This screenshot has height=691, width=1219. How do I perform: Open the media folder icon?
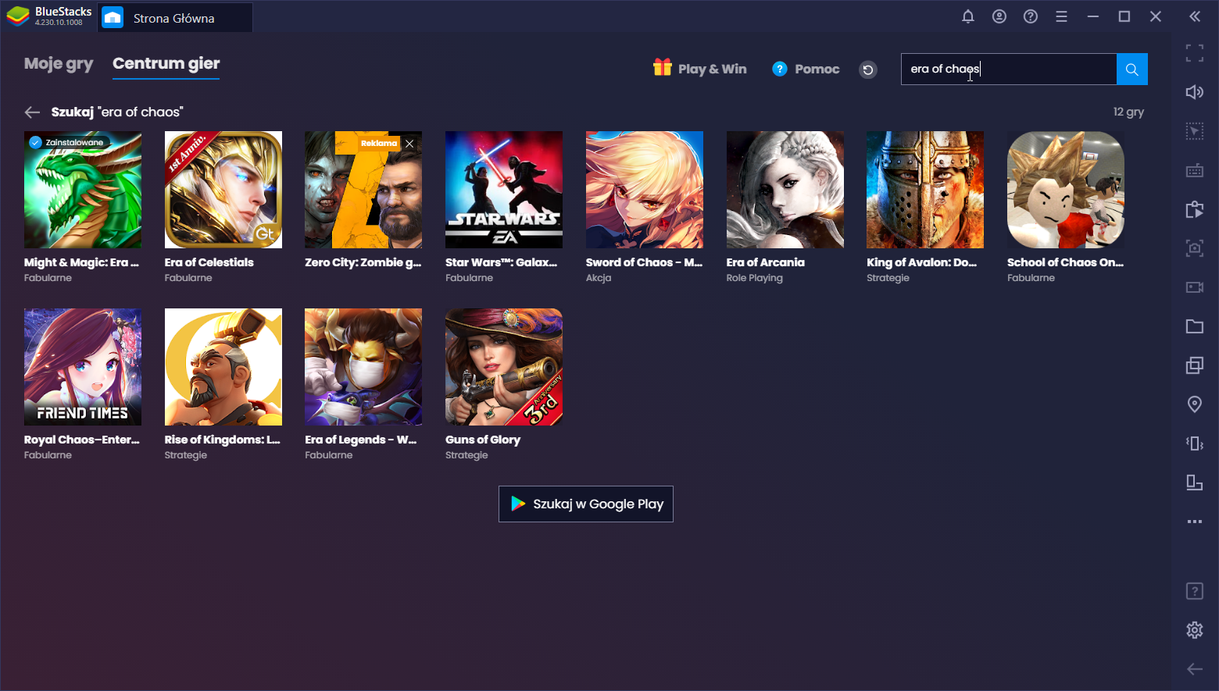coord(1194,326)
